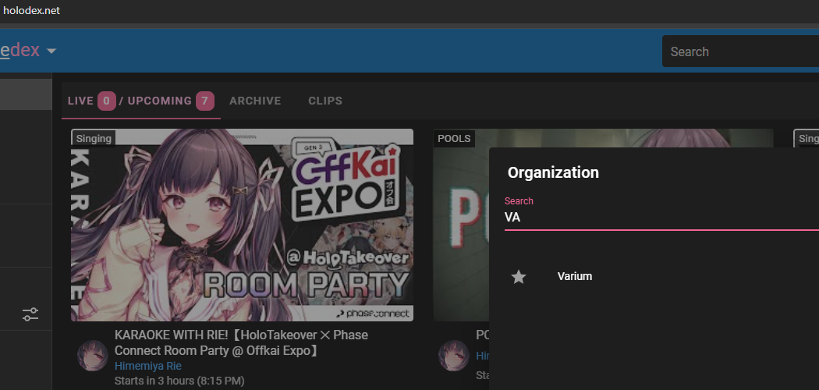Select the Varium organization entry

coord(575,276)
